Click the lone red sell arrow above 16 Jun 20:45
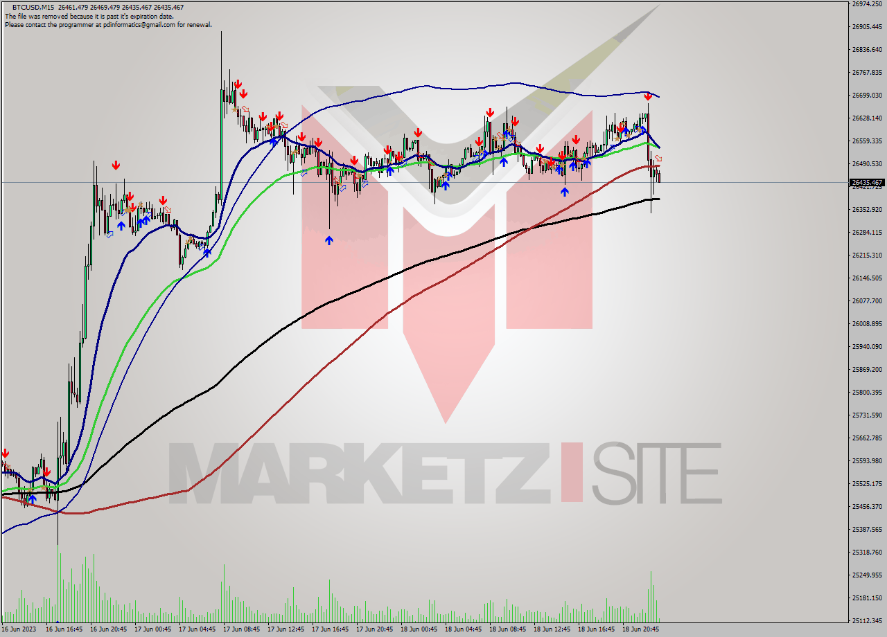Image resolution: width=887 pixels, height=637 pixels. 116,165
